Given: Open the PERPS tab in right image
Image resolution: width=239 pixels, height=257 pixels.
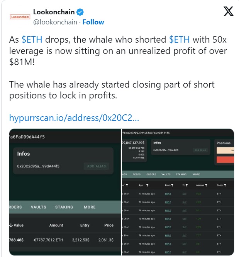Looking at the screenshot, I should 137,174.
